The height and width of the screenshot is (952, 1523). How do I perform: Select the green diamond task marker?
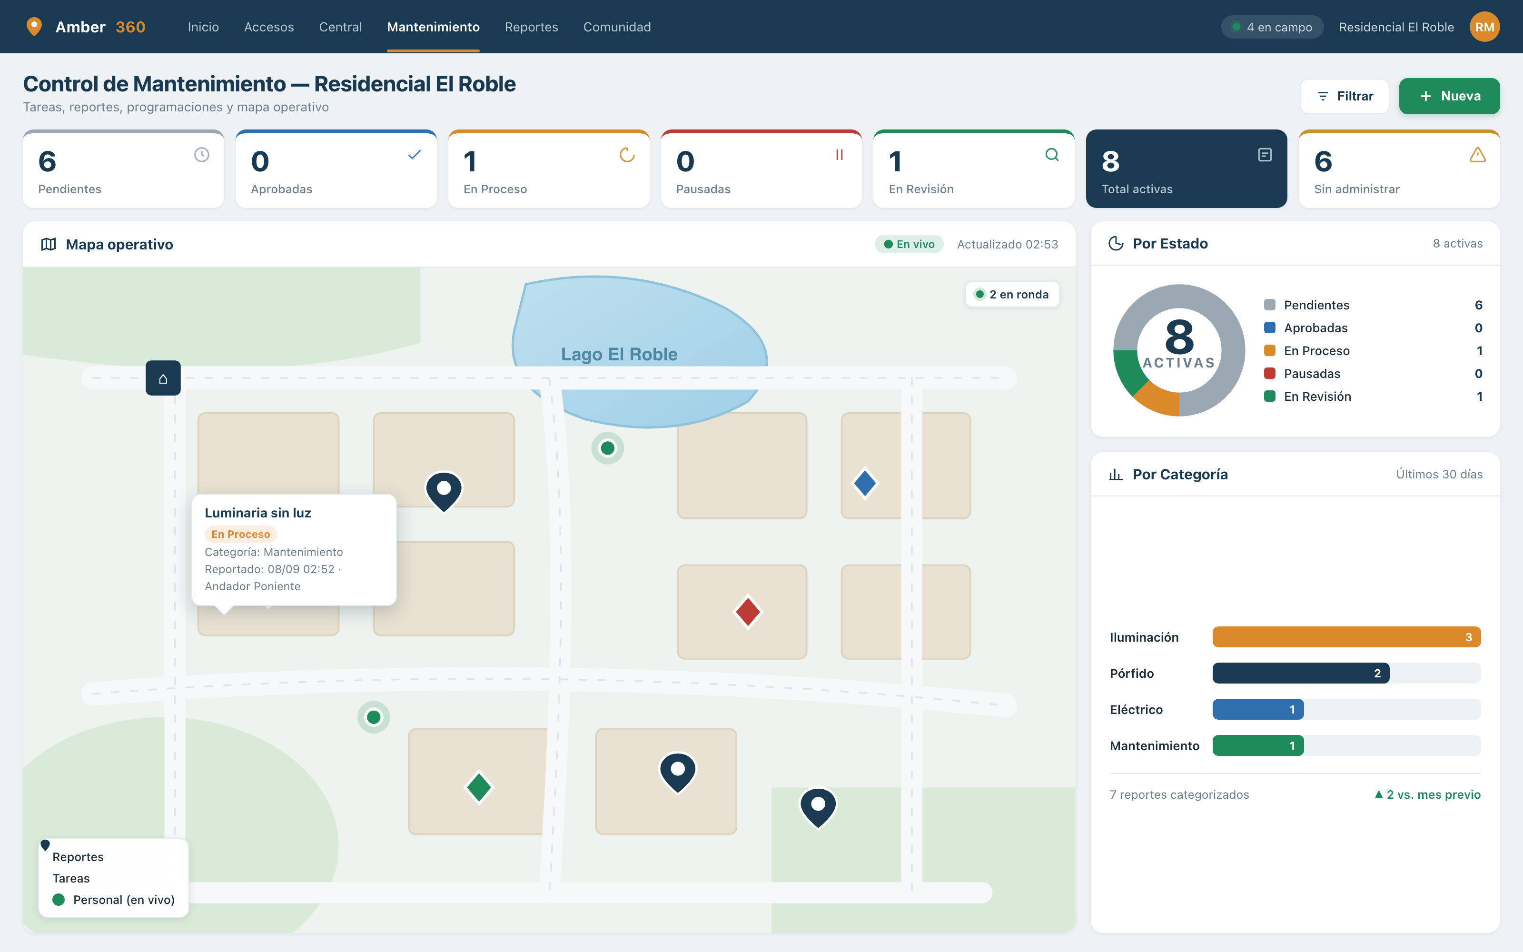pos(479,787)
